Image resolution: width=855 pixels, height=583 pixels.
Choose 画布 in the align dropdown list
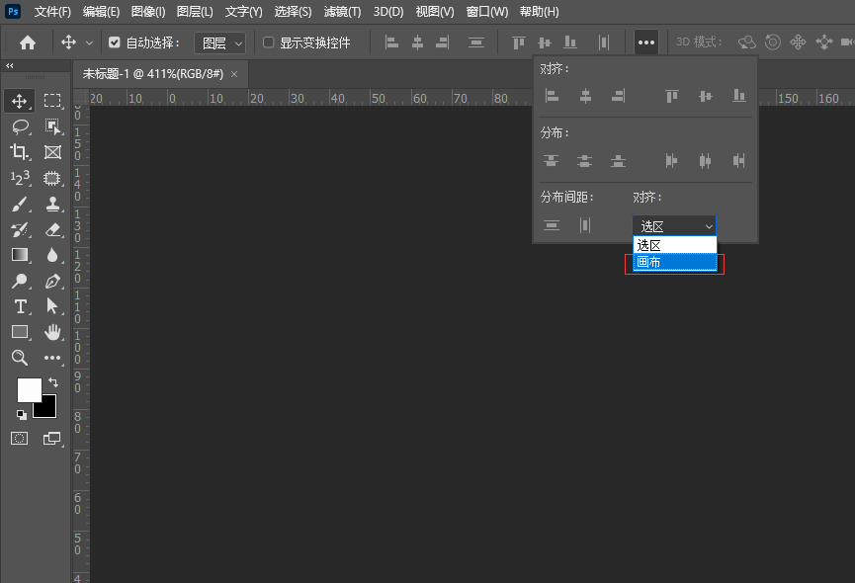pos(674,263)
